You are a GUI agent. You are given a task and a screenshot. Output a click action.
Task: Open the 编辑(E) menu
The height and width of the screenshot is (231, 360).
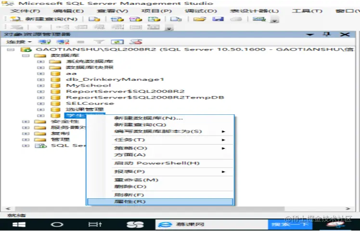click(68, 11)
